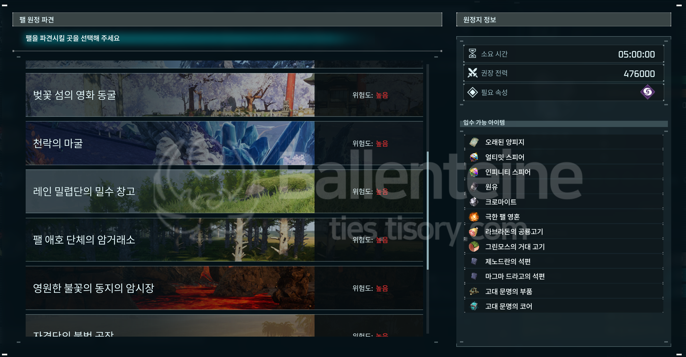Click the 오래된 양피지 item icon
The image size is (686, 357).
474,142
